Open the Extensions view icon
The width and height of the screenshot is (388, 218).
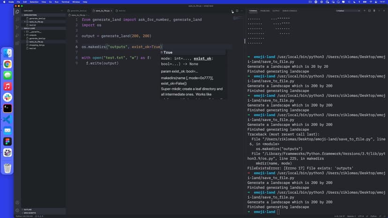point(17,43)
